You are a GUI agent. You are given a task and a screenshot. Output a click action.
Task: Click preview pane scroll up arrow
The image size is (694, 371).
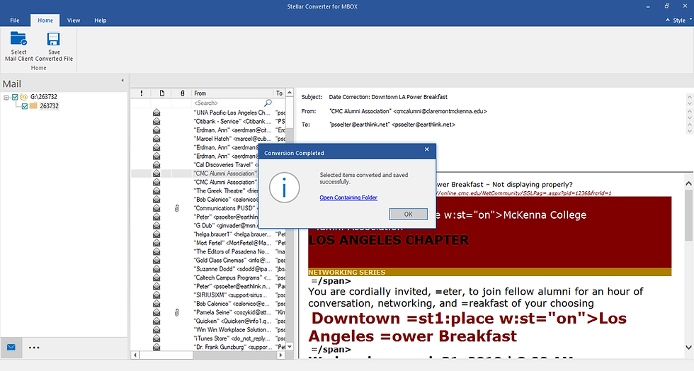(x=688, y=183)
